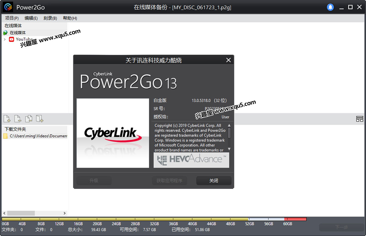Expand the YouTube tree node
This screenshot has height=236, width=366.
coord(5,39)
